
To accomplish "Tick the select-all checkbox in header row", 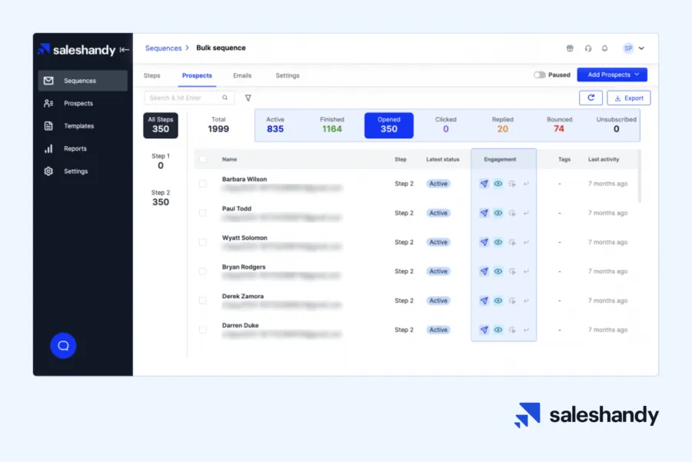I will (202, 159).
